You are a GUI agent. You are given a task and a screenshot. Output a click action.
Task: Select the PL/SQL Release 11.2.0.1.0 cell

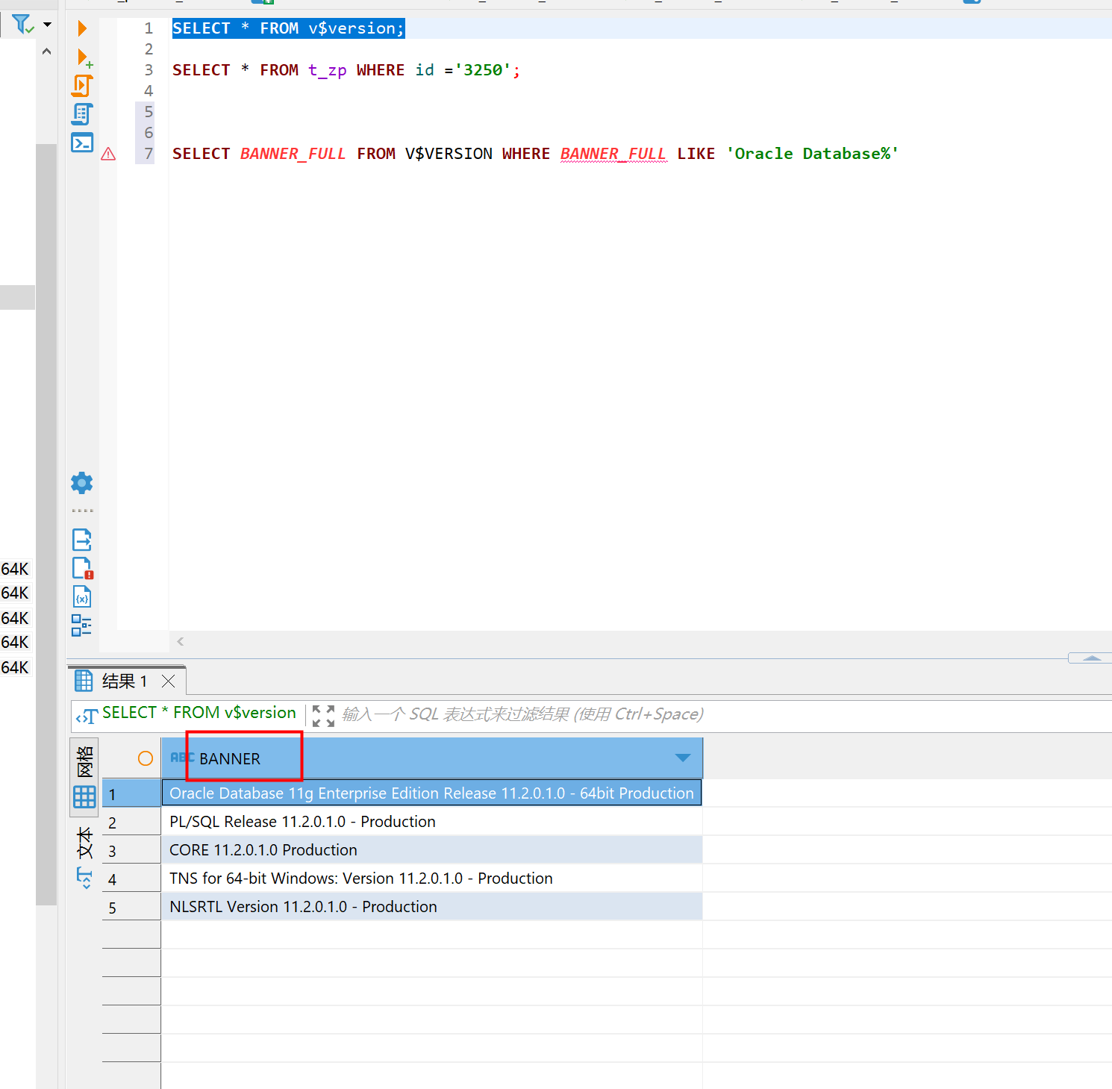431,822
